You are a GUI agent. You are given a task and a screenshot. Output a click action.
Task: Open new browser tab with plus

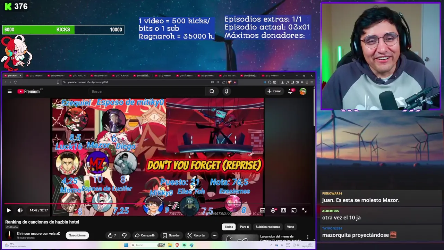(284, 75)
